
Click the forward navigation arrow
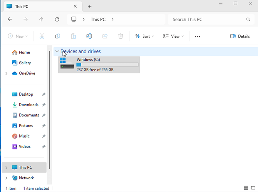coord(25,19)
